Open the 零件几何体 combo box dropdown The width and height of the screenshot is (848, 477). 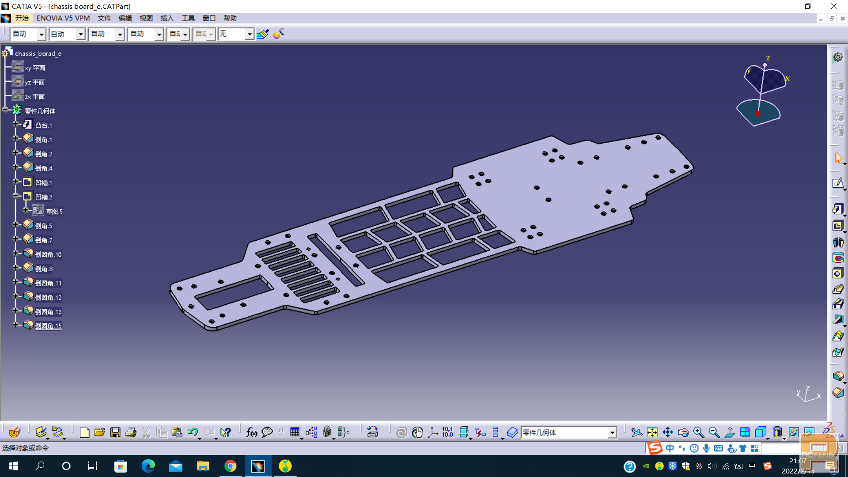pyautogui.click(x=612, y=433)
